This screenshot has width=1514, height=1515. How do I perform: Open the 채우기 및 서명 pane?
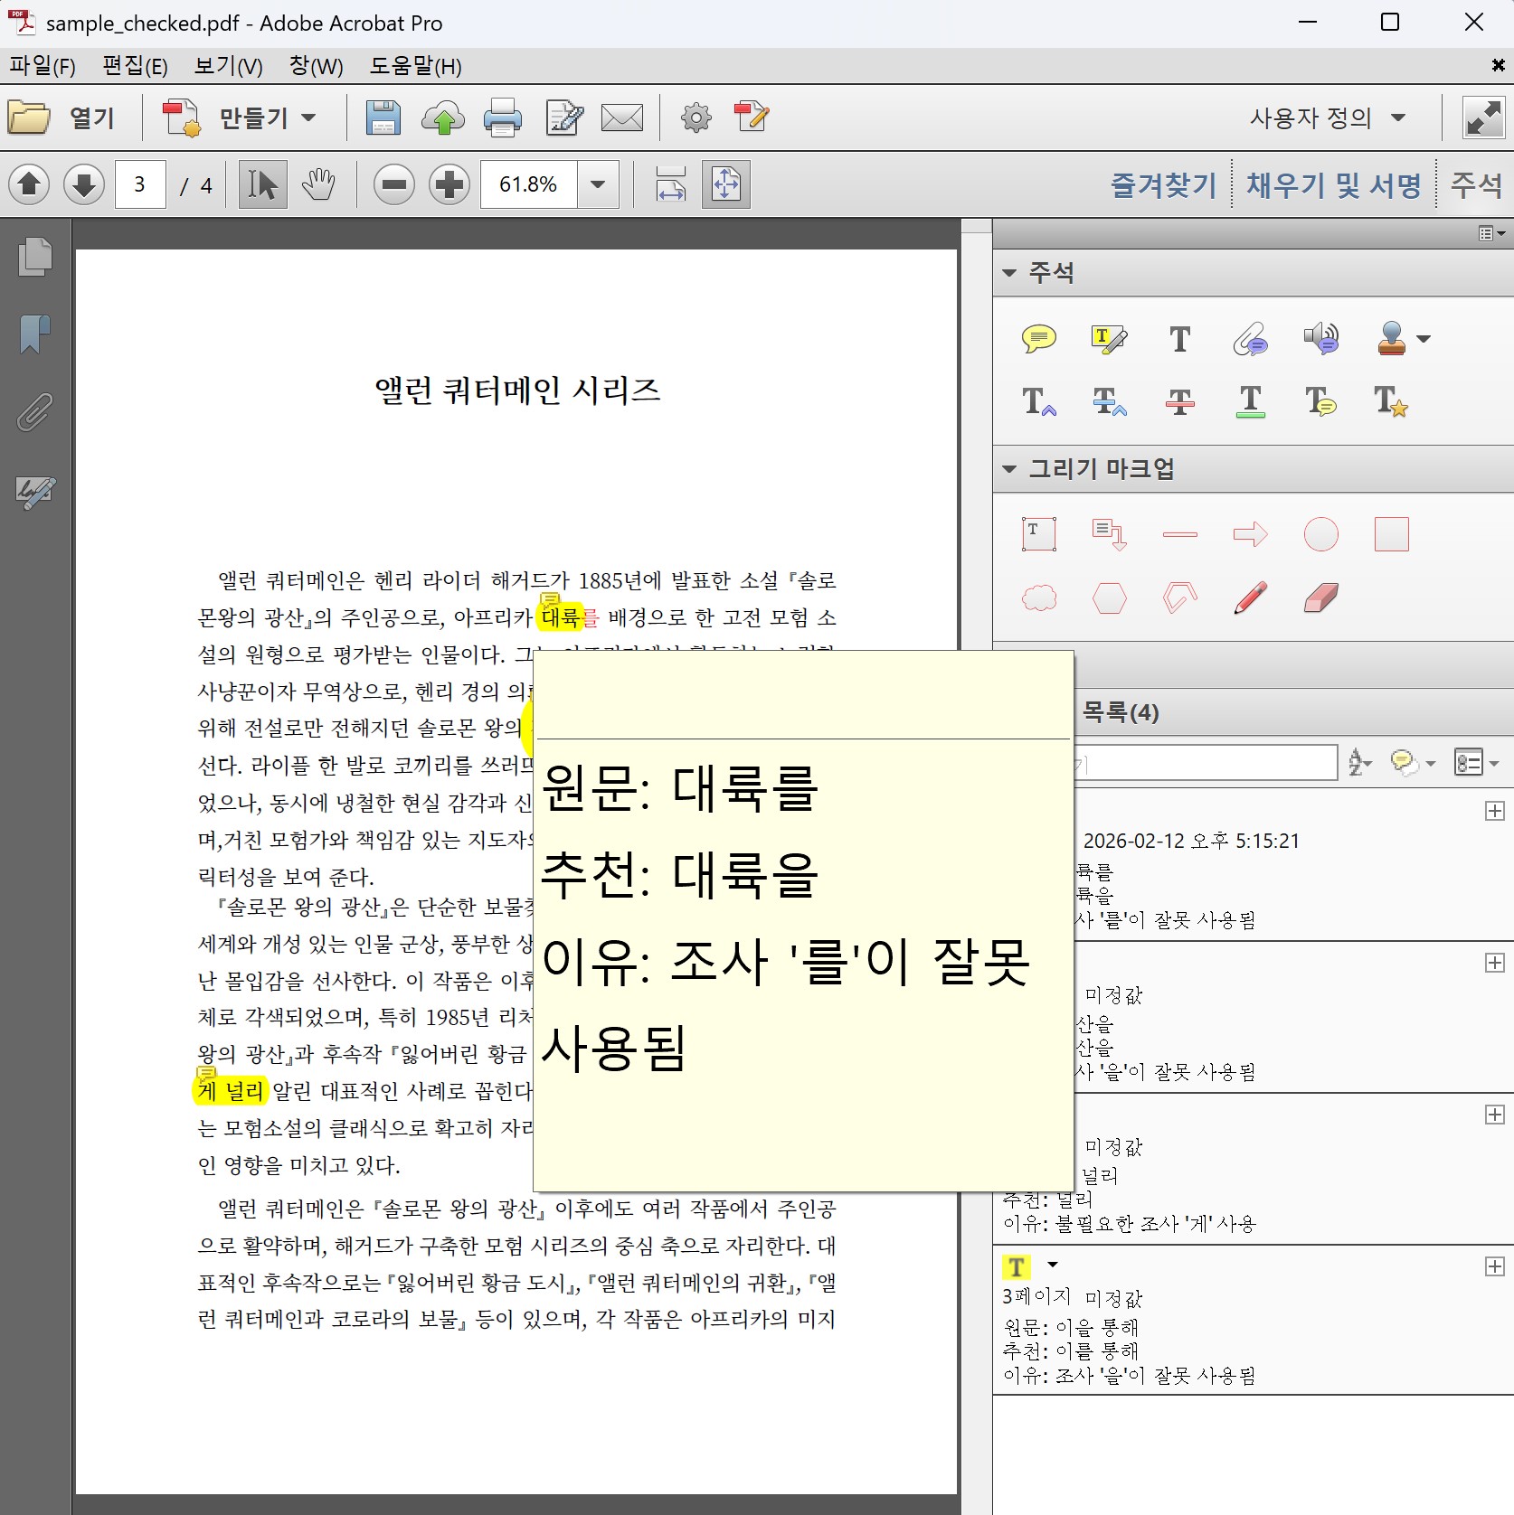(1335, 185)
